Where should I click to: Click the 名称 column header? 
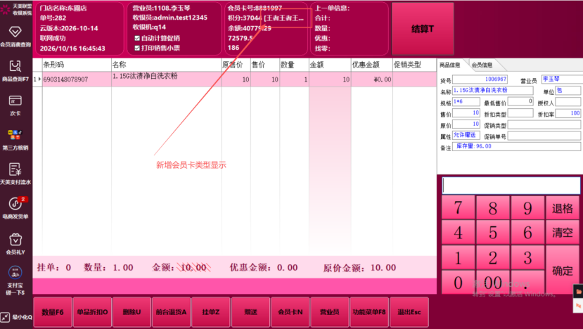pos(166,65)
